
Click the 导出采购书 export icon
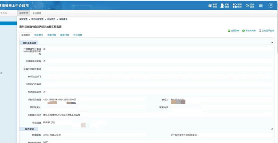pyautogui.click(x=244, y=31)
